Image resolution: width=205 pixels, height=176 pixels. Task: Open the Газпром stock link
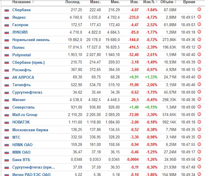(20, 25)
